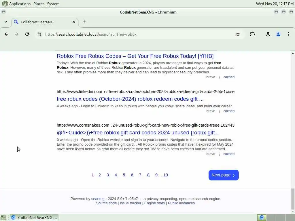295x221 pixels.
Task: Click the forward navigation arrow
Action: [x=17, y=34]
